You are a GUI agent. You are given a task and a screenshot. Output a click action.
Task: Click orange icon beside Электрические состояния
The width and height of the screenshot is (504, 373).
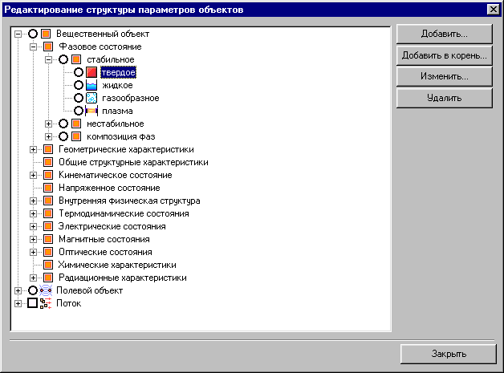click(48, 226)
